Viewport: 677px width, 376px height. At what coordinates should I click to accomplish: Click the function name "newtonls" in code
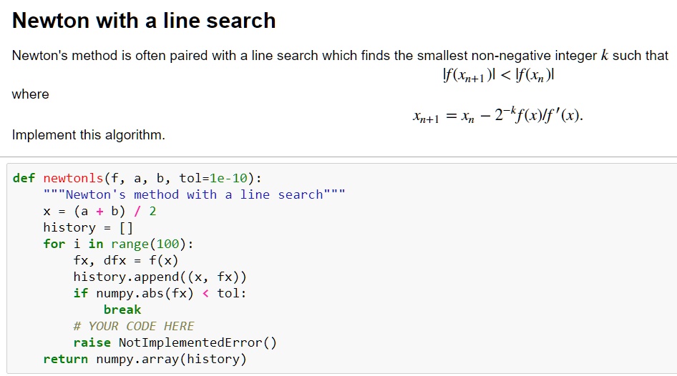click(73, 178)
